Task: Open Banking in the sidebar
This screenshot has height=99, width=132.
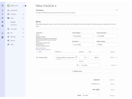Action: click(13, 37)
